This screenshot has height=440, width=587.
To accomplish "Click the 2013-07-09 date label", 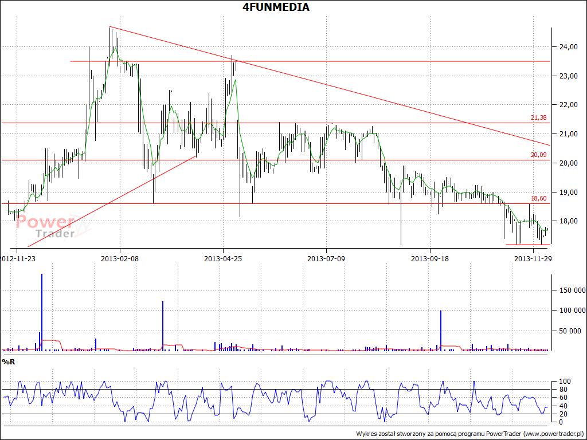I will point(326,258).
